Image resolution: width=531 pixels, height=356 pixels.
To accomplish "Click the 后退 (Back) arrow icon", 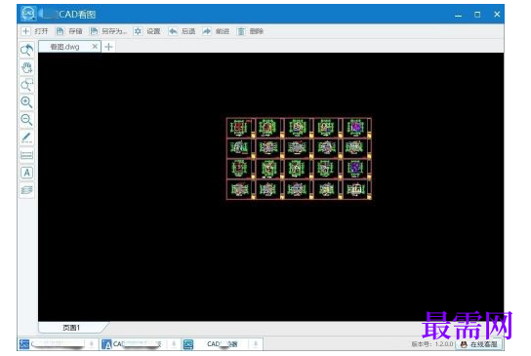I will (x=173, y=31).
